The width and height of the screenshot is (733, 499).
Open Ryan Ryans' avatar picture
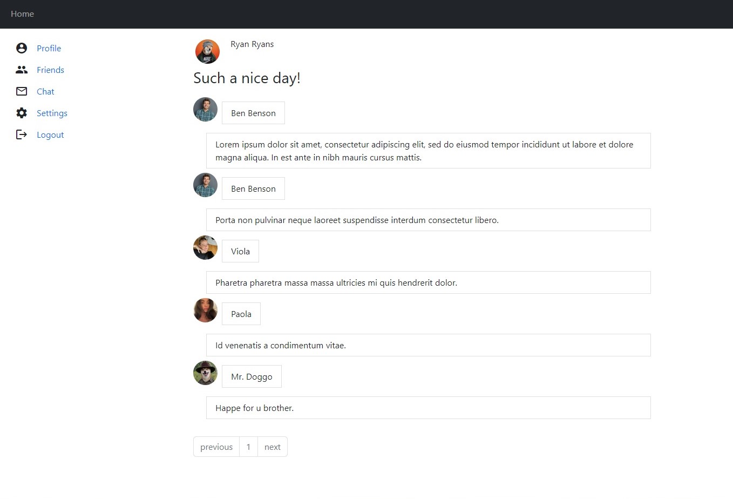click(x=207, y=51)
